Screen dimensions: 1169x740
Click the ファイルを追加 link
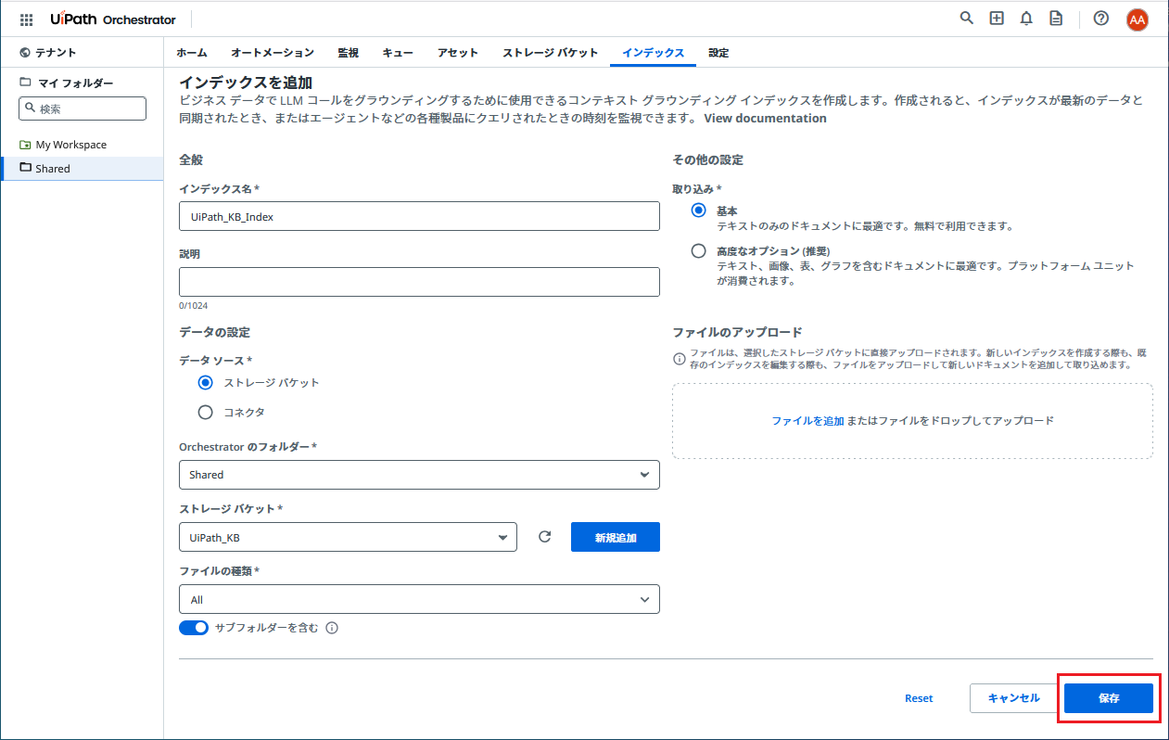pyautogui.click(x=807, y=420)
